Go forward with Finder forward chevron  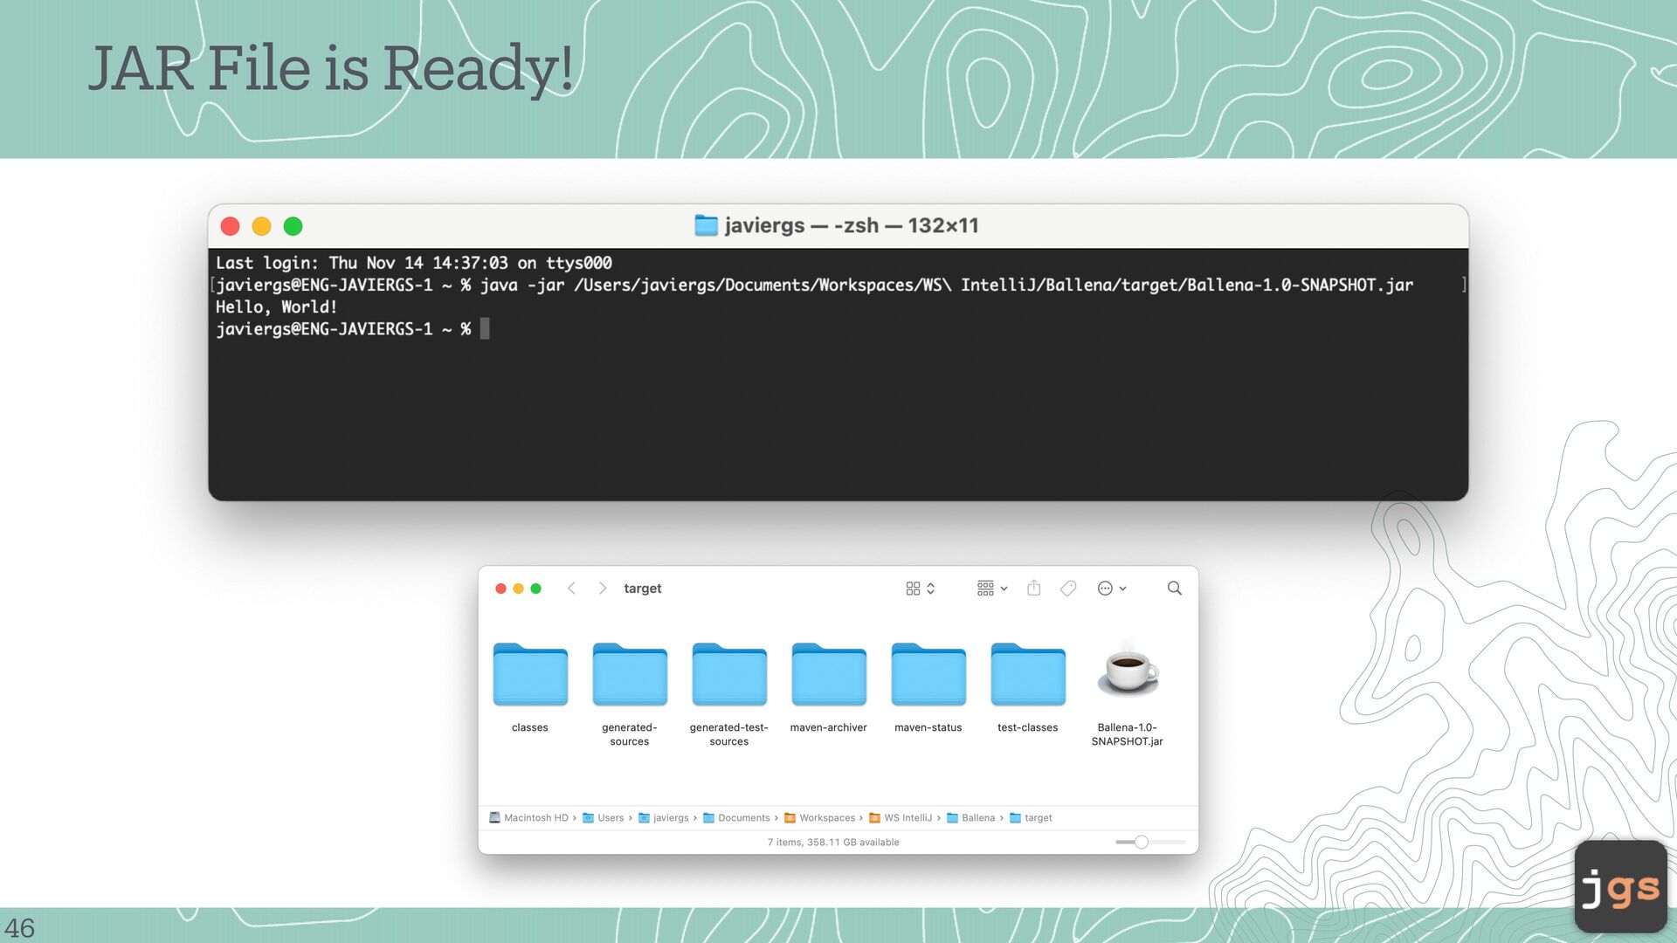coord(603,589)
